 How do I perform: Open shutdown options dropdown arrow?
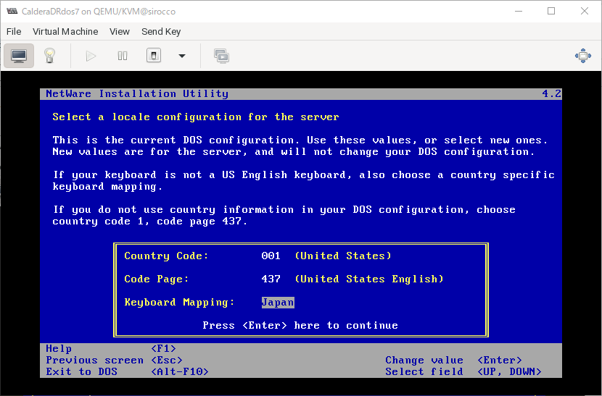click(182, 56)
